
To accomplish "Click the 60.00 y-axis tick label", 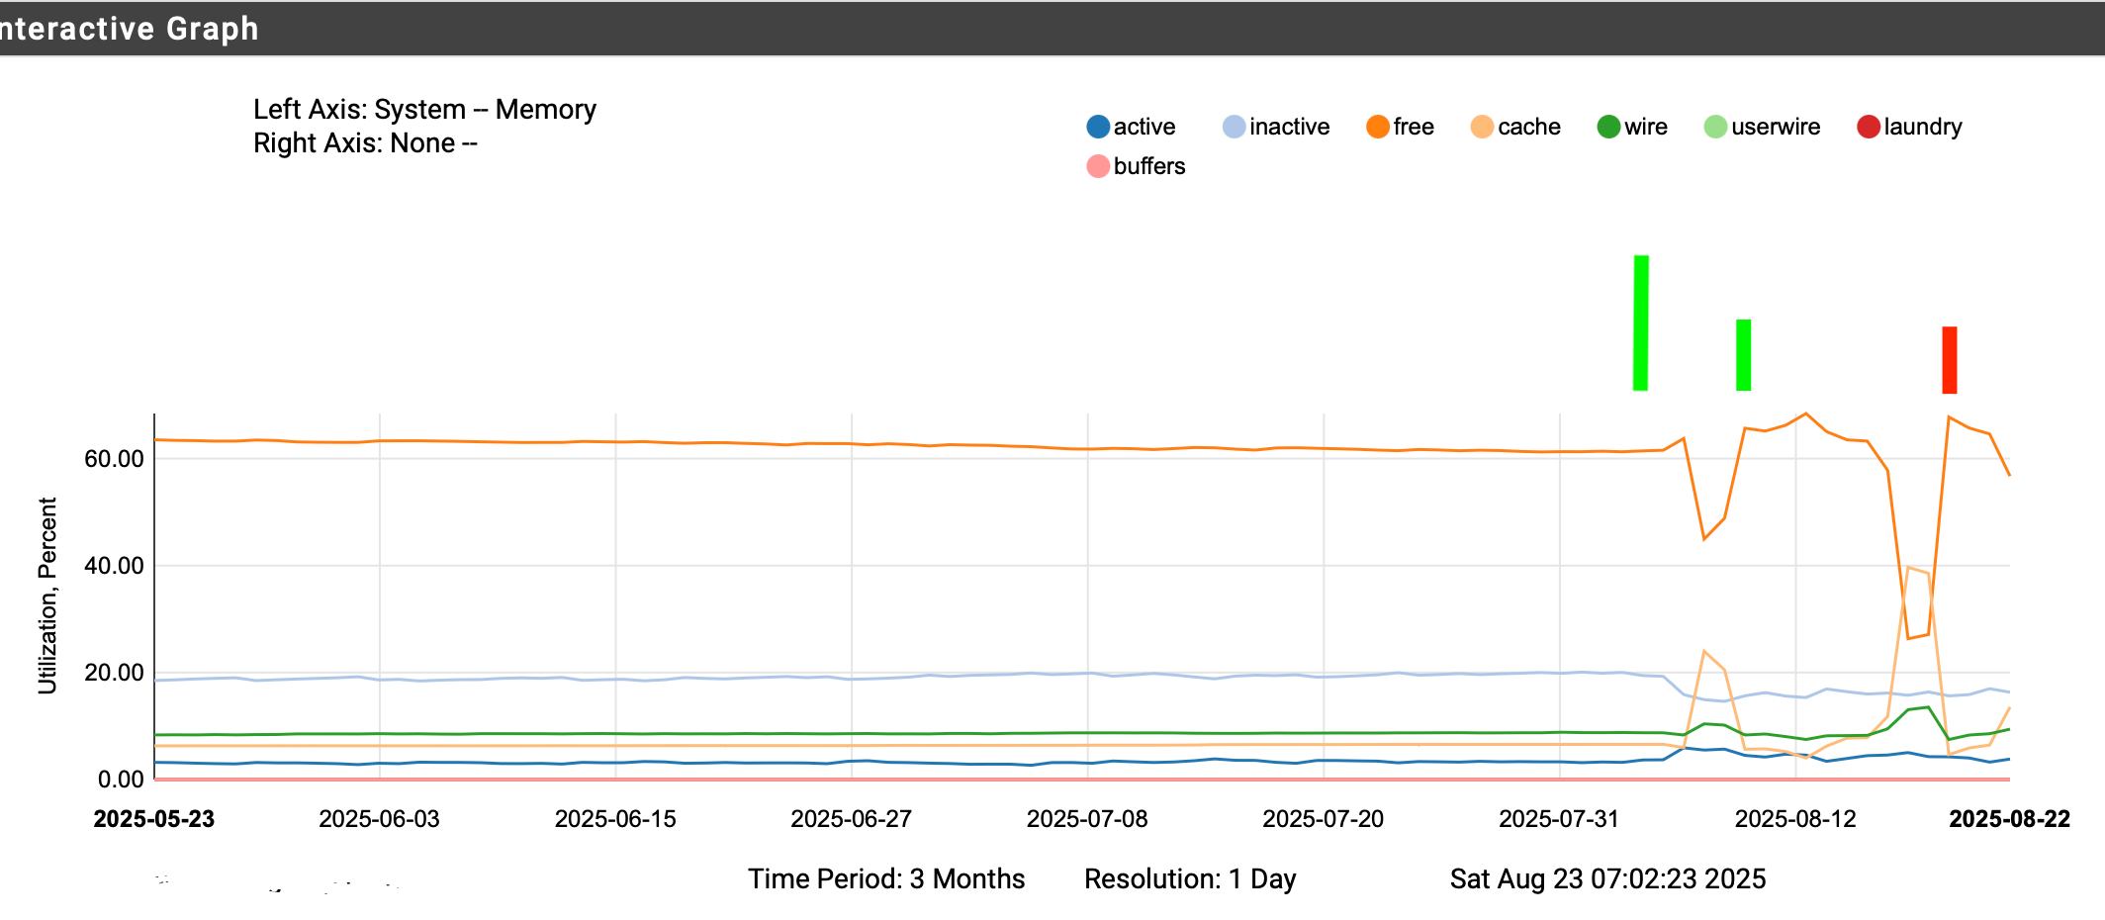I will point(114,459).
